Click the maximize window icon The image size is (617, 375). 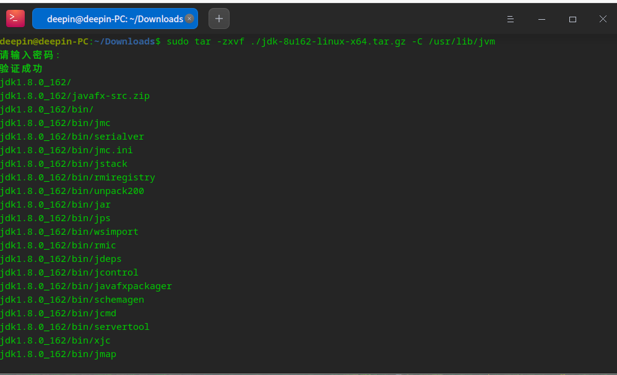tap(572, 19)
